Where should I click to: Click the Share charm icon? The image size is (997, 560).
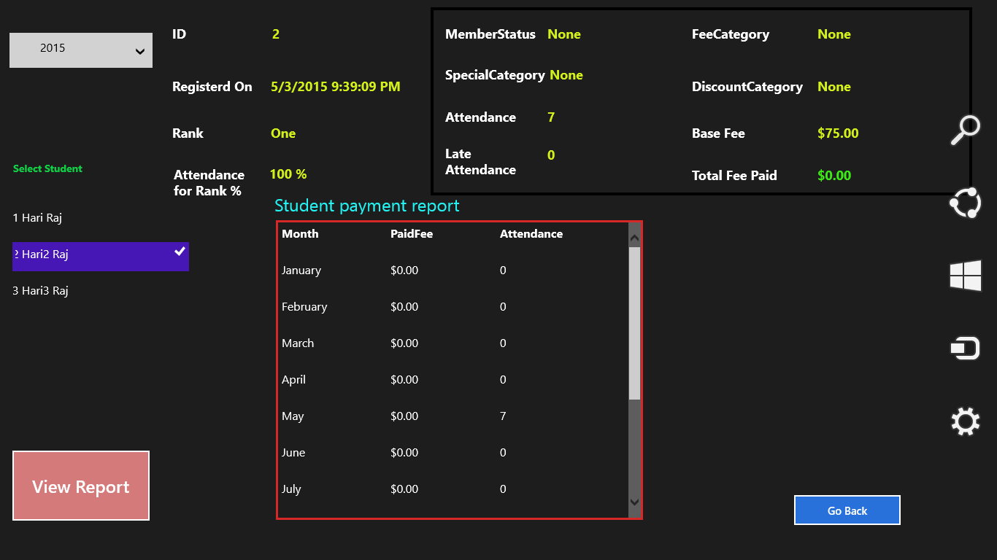965,203
